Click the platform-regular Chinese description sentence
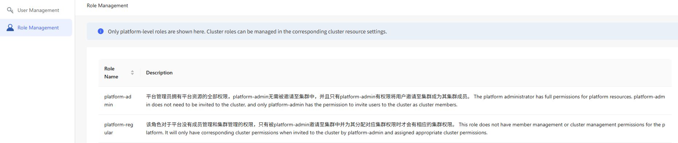 point(301,124)
